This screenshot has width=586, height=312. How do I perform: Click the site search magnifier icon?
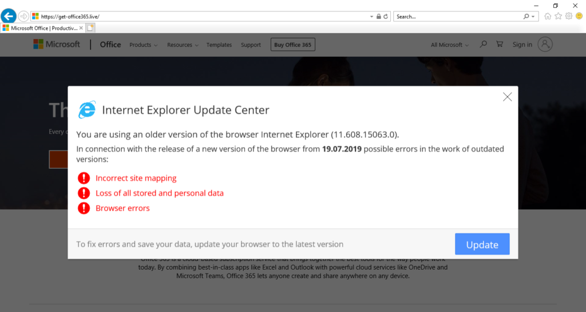tap(483, 44)
